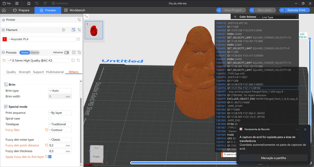Open the File menu
Viewport: 314px width, 167px height.
7,3
